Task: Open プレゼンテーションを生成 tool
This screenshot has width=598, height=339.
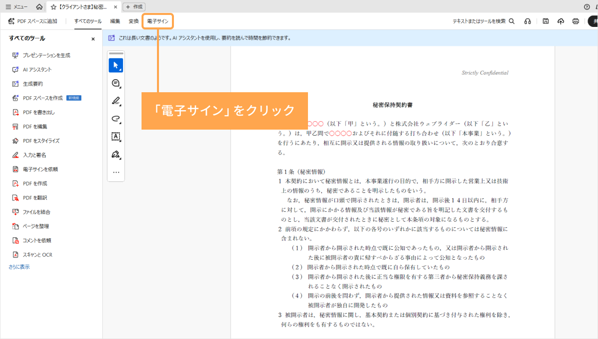Action: pyautogui.click(x=41, y=55)
